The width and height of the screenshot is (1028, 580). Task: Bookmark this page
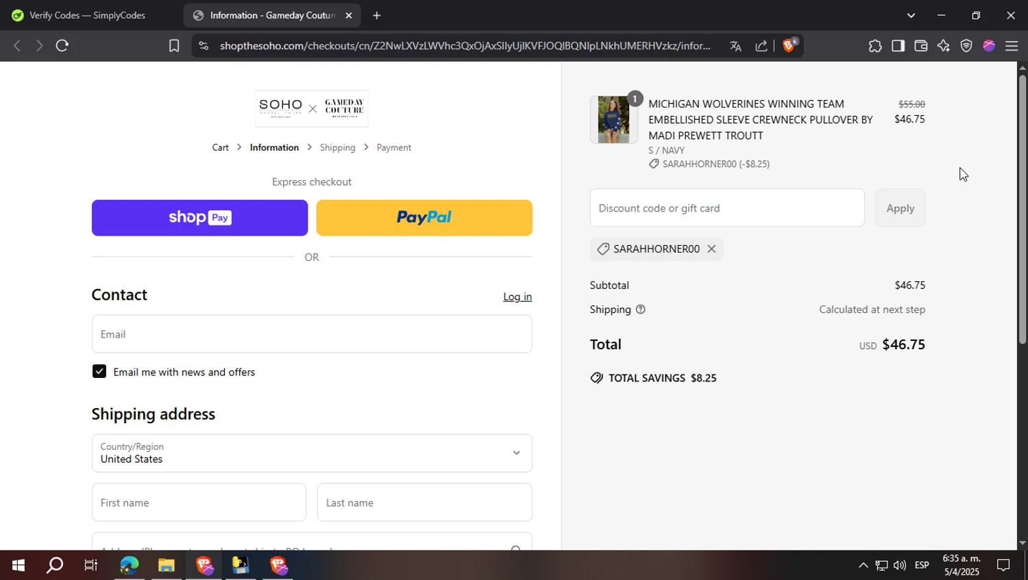[x=174, y=46]
